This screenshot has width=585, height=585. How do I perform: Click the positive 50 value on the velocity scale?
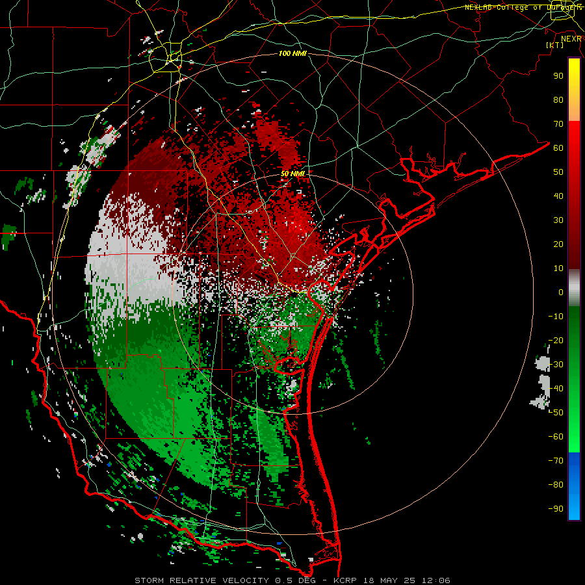(x=558, y=172)
